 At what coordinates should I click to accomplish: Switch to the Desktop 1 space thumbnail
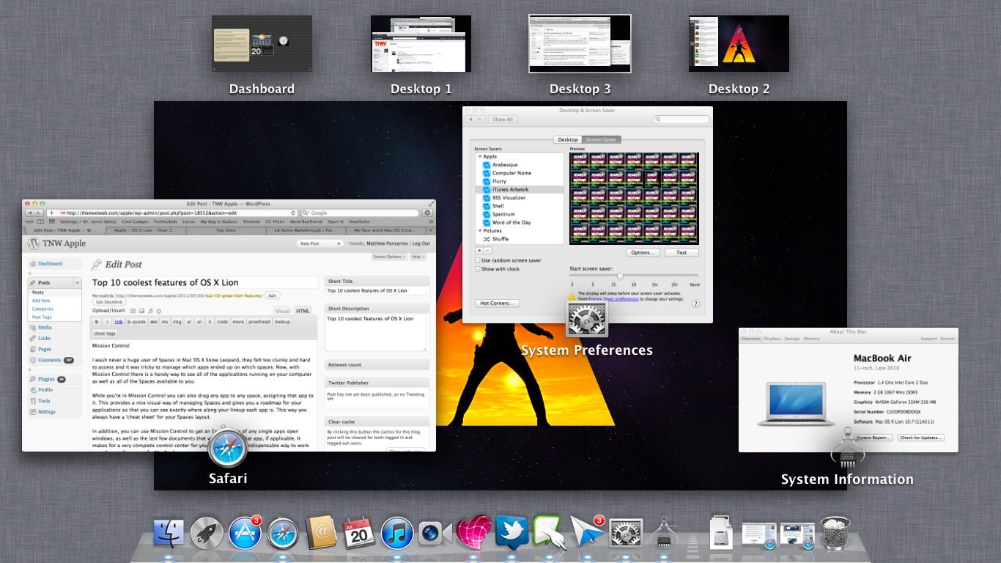click(421, 44)
